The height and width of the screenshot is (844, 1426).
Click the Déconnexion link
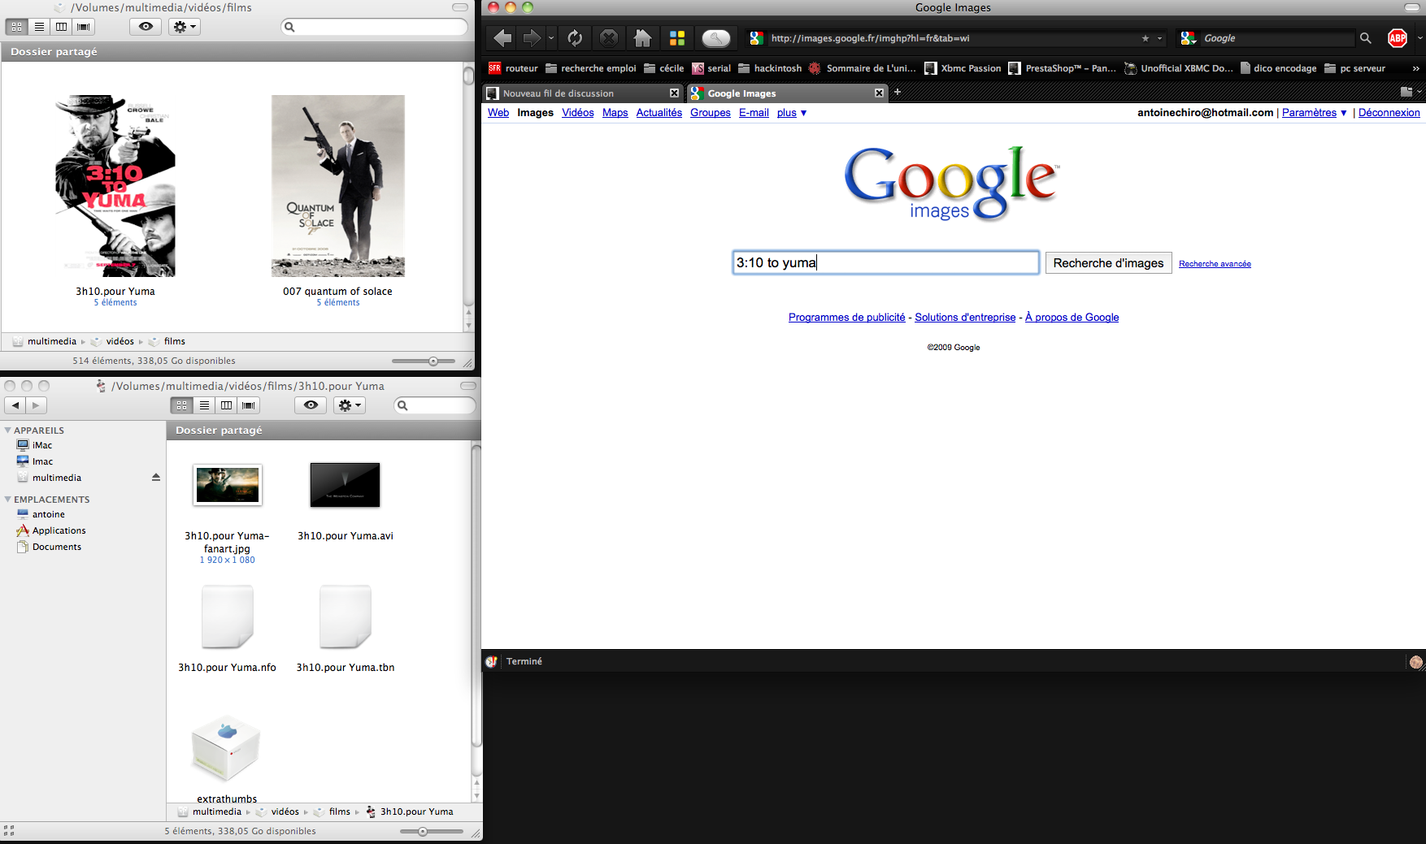coord(1389,113)
